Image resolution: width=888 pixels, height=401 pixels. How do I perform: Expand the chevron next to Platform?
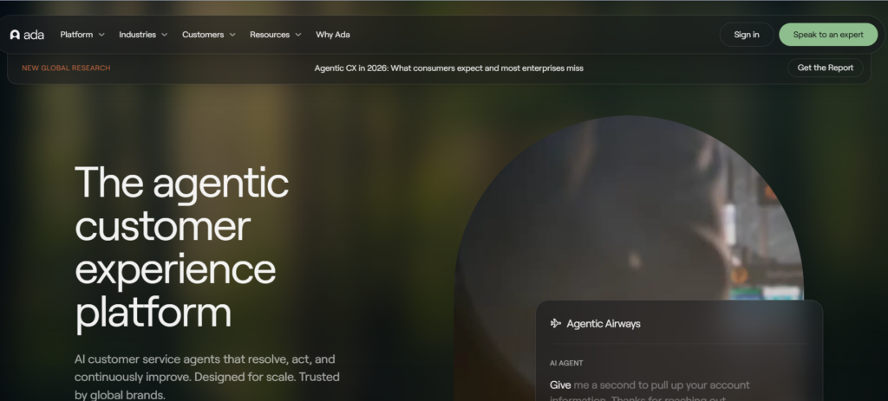[101, 35]
